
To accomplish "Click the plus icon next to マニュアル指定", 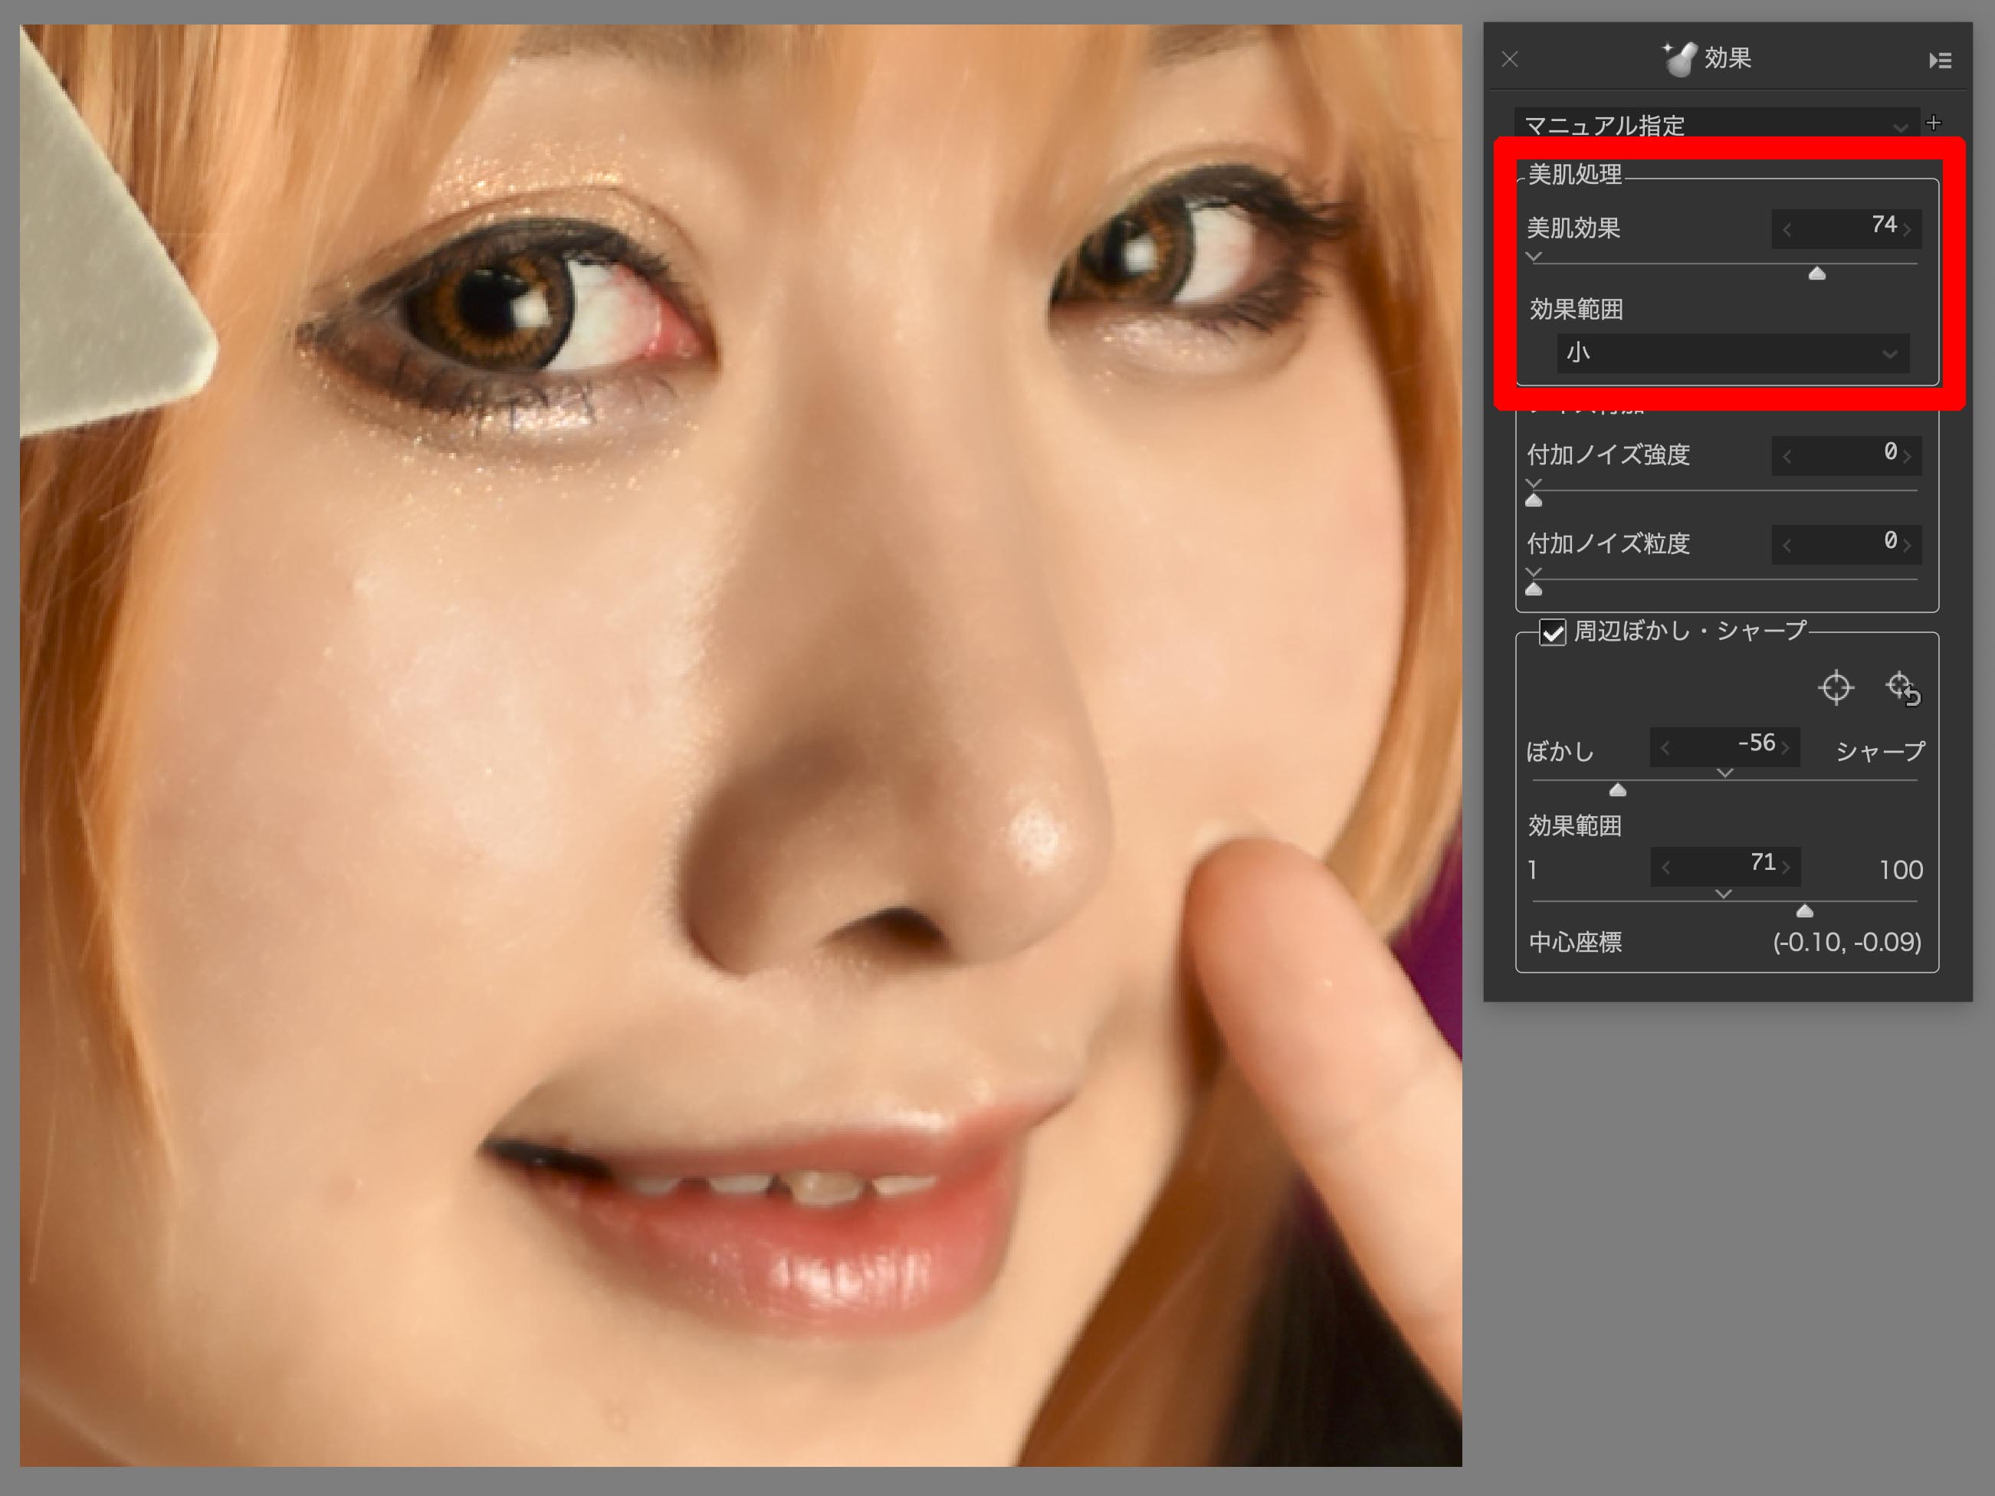I will [1934, 123].
